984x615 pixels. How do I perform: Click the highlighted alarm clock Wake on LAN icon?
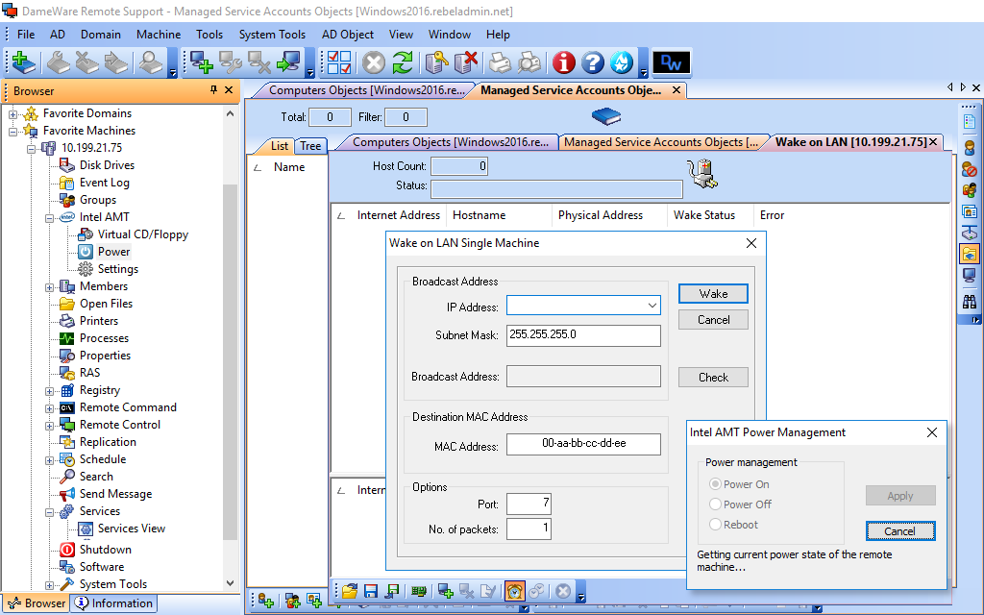coord(514,591)
